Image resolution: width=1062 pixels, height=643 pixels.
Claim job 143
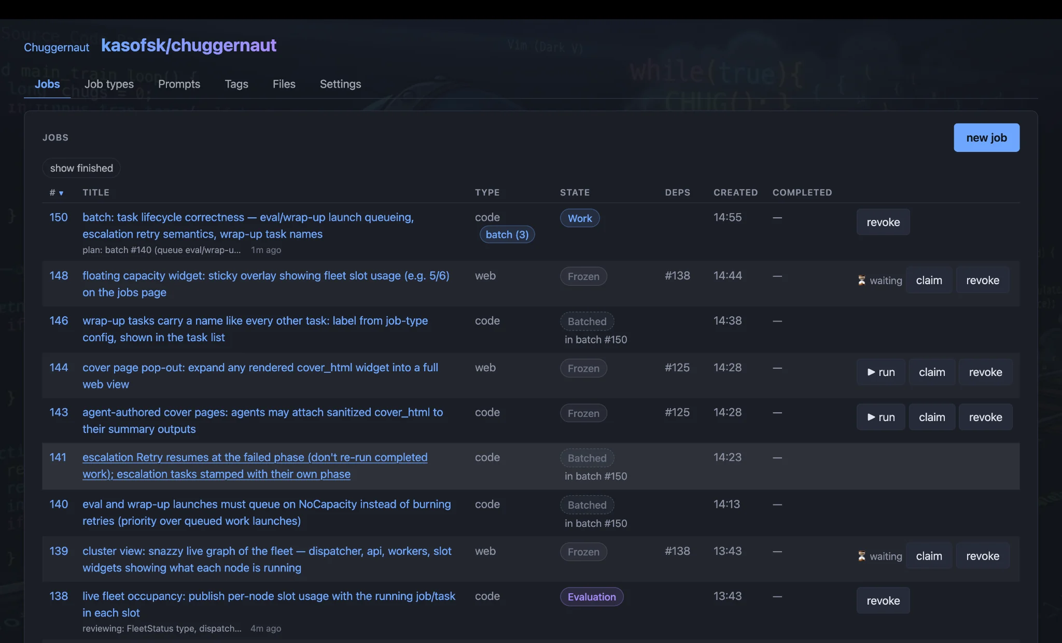(932, 417)
